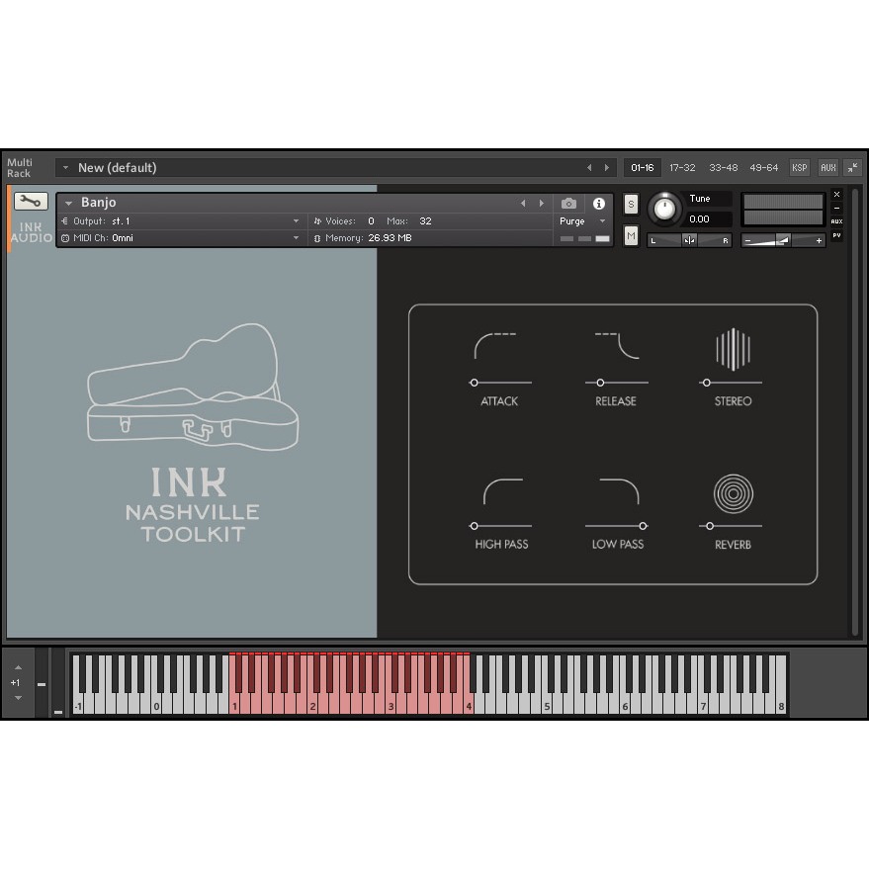The height and width of the screenshot is (869, 869).
Task: Click the Tune value 0.00 field
Action: pos(708,219)
